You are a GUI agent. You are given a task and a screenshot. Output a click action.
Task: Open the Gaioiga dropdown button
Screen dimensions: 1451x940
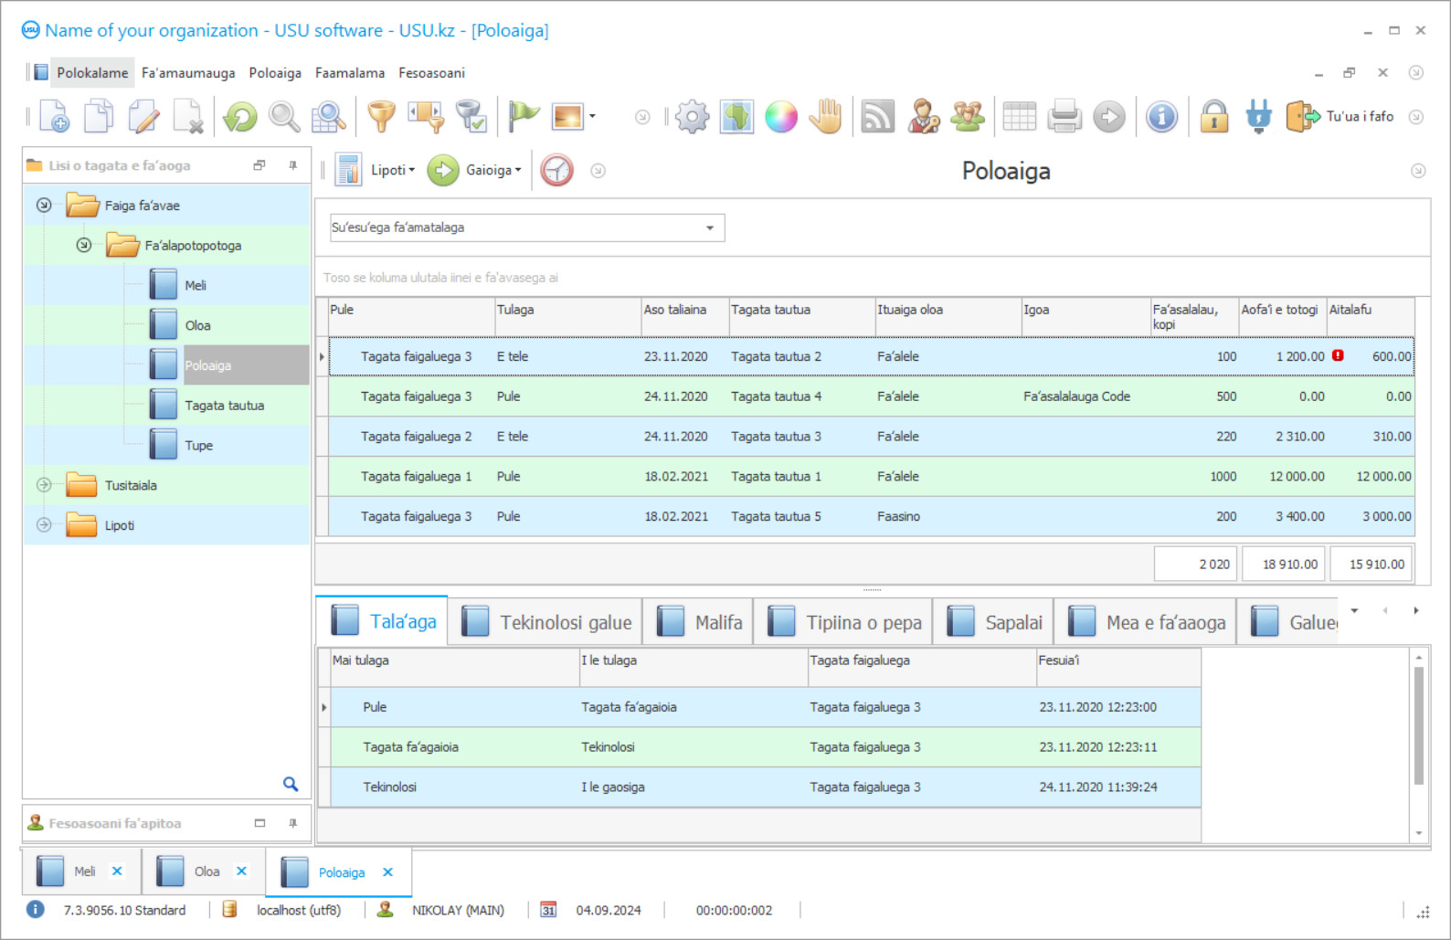(x=475, y=170)
